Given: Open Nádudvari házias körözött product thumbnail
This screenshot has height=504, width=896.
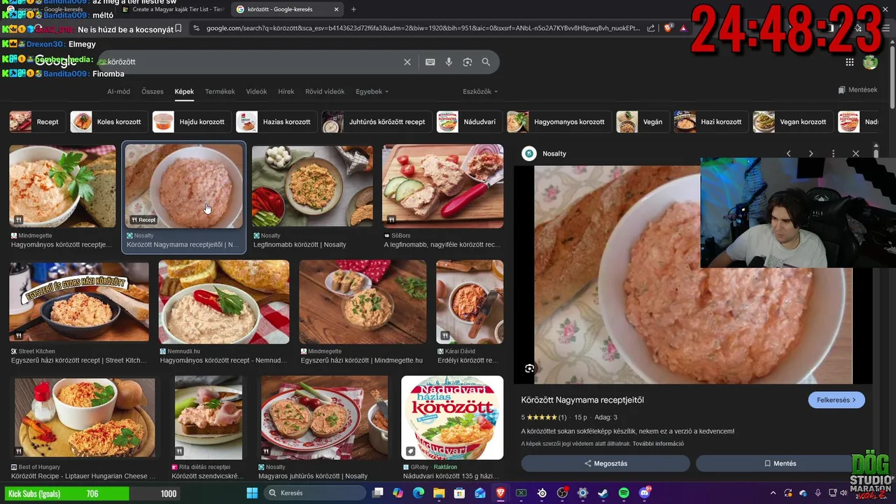Looking at the screenshot, I should pos(452,418).
